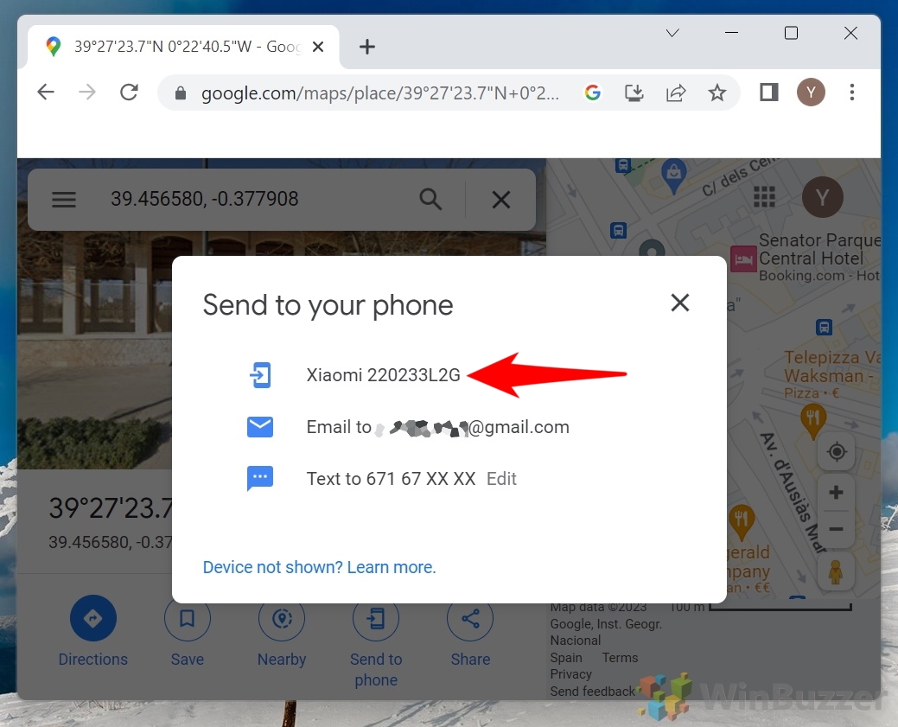
Task: Click the Google icon in the address bar
Action: click(593, 92)
